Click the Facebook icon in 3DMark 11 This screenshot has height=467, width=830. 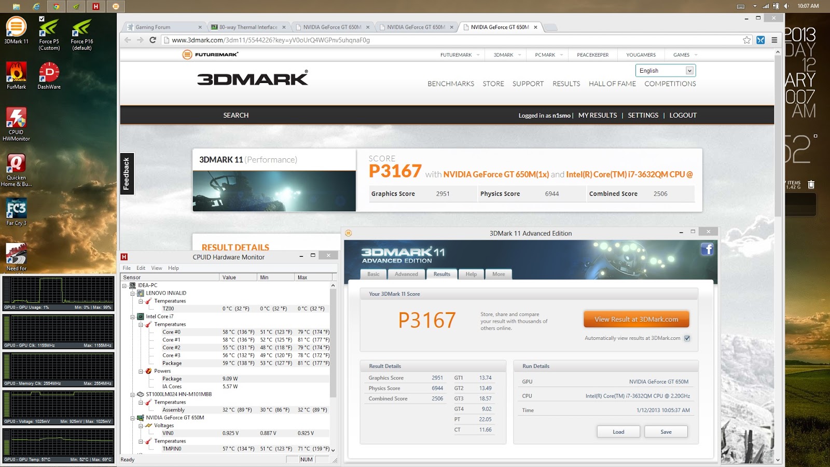tap(707, 249)
